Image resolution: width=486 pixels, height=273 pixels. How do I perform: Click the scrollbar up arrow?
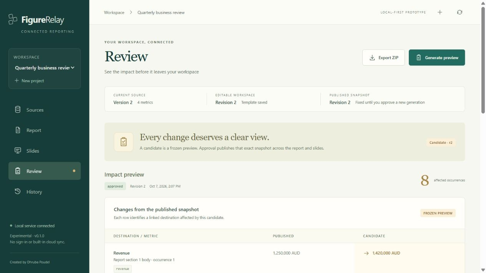coord(483,3)
